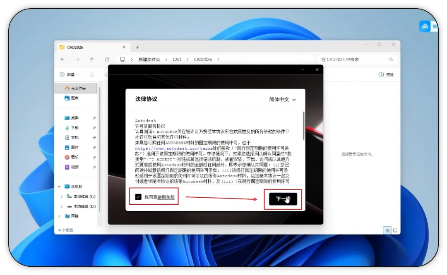
Task: Select 新建文件夹 in the breadcrumb path
Action: click(149, 59)
